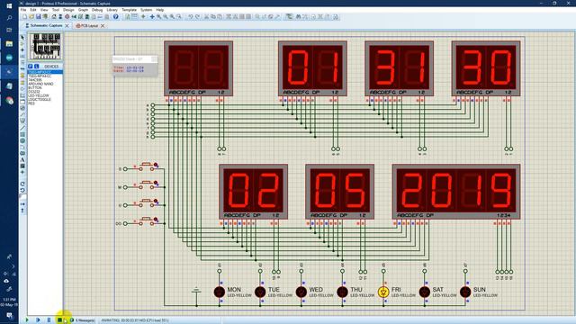This screenshot has height=324, width=576.
Task: Click the push button labeled M
Action: [x=147, y=184]
